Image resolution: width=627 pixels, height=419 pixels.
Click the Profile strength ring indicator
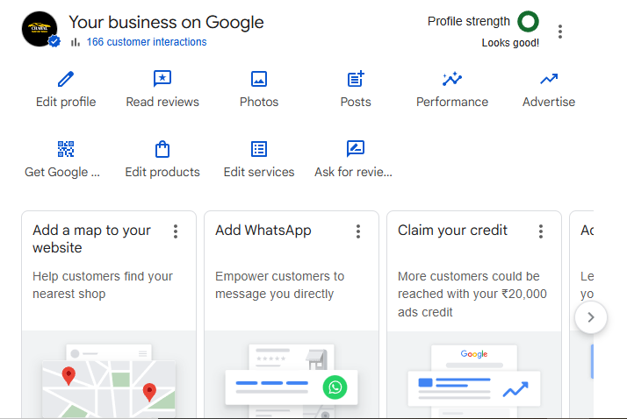pyautogui.click(x=528, y=22)
